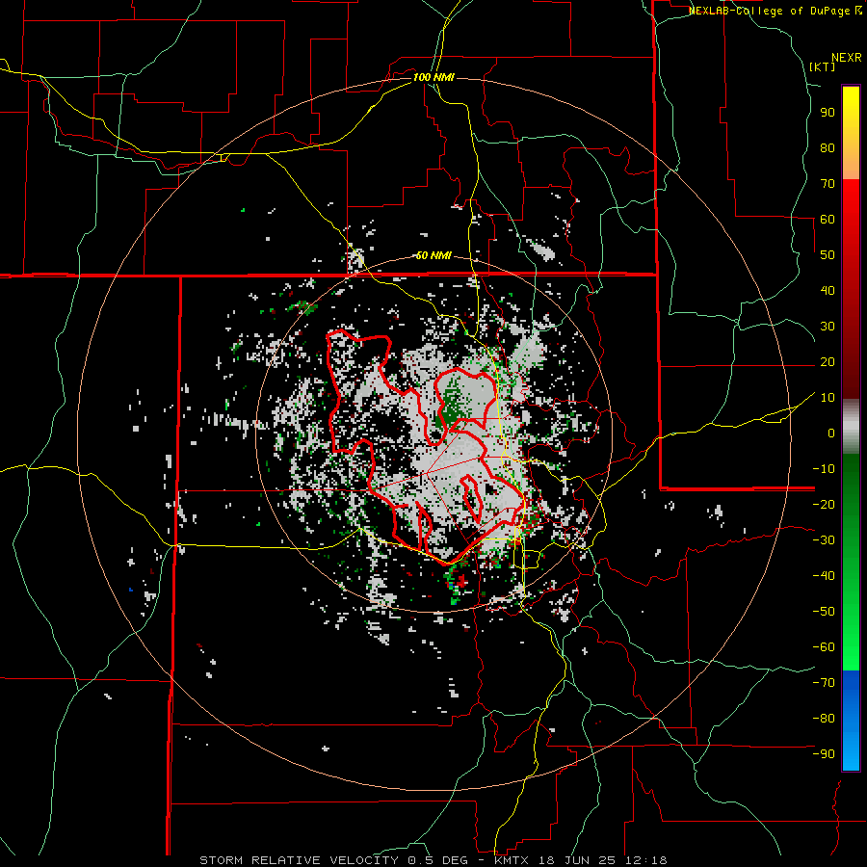Click the positive 20 scale value

(x=828, y=361)
